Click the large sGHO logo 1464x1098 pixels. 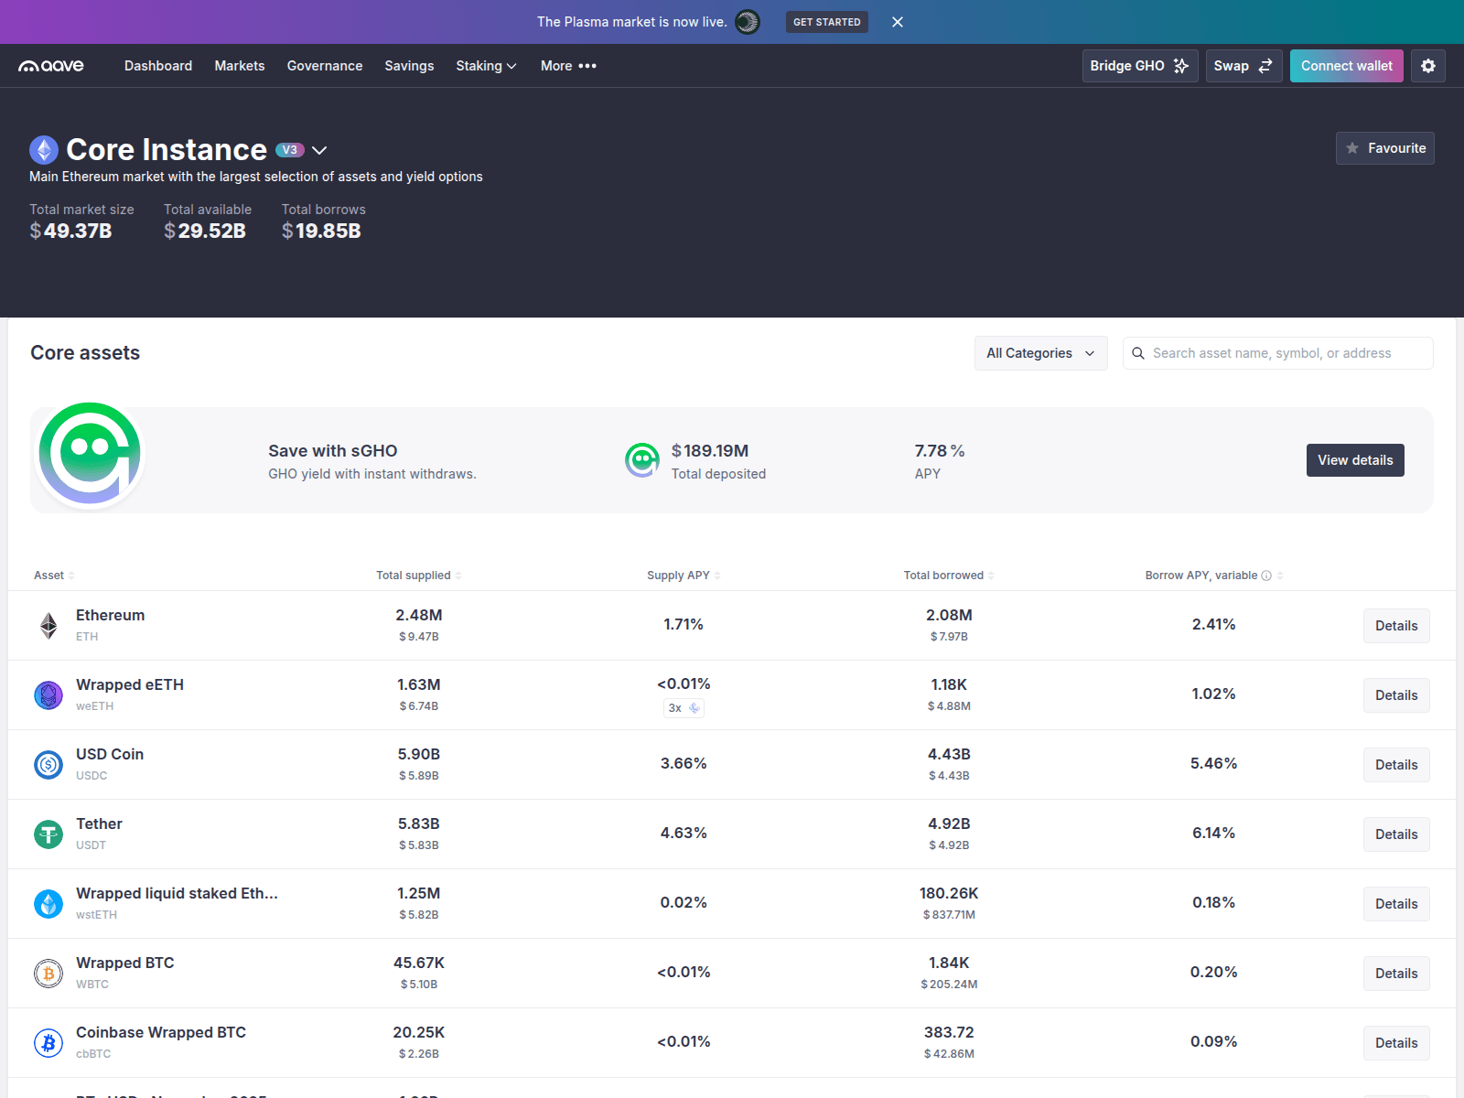pyautogui.click(x=90, y=455)
